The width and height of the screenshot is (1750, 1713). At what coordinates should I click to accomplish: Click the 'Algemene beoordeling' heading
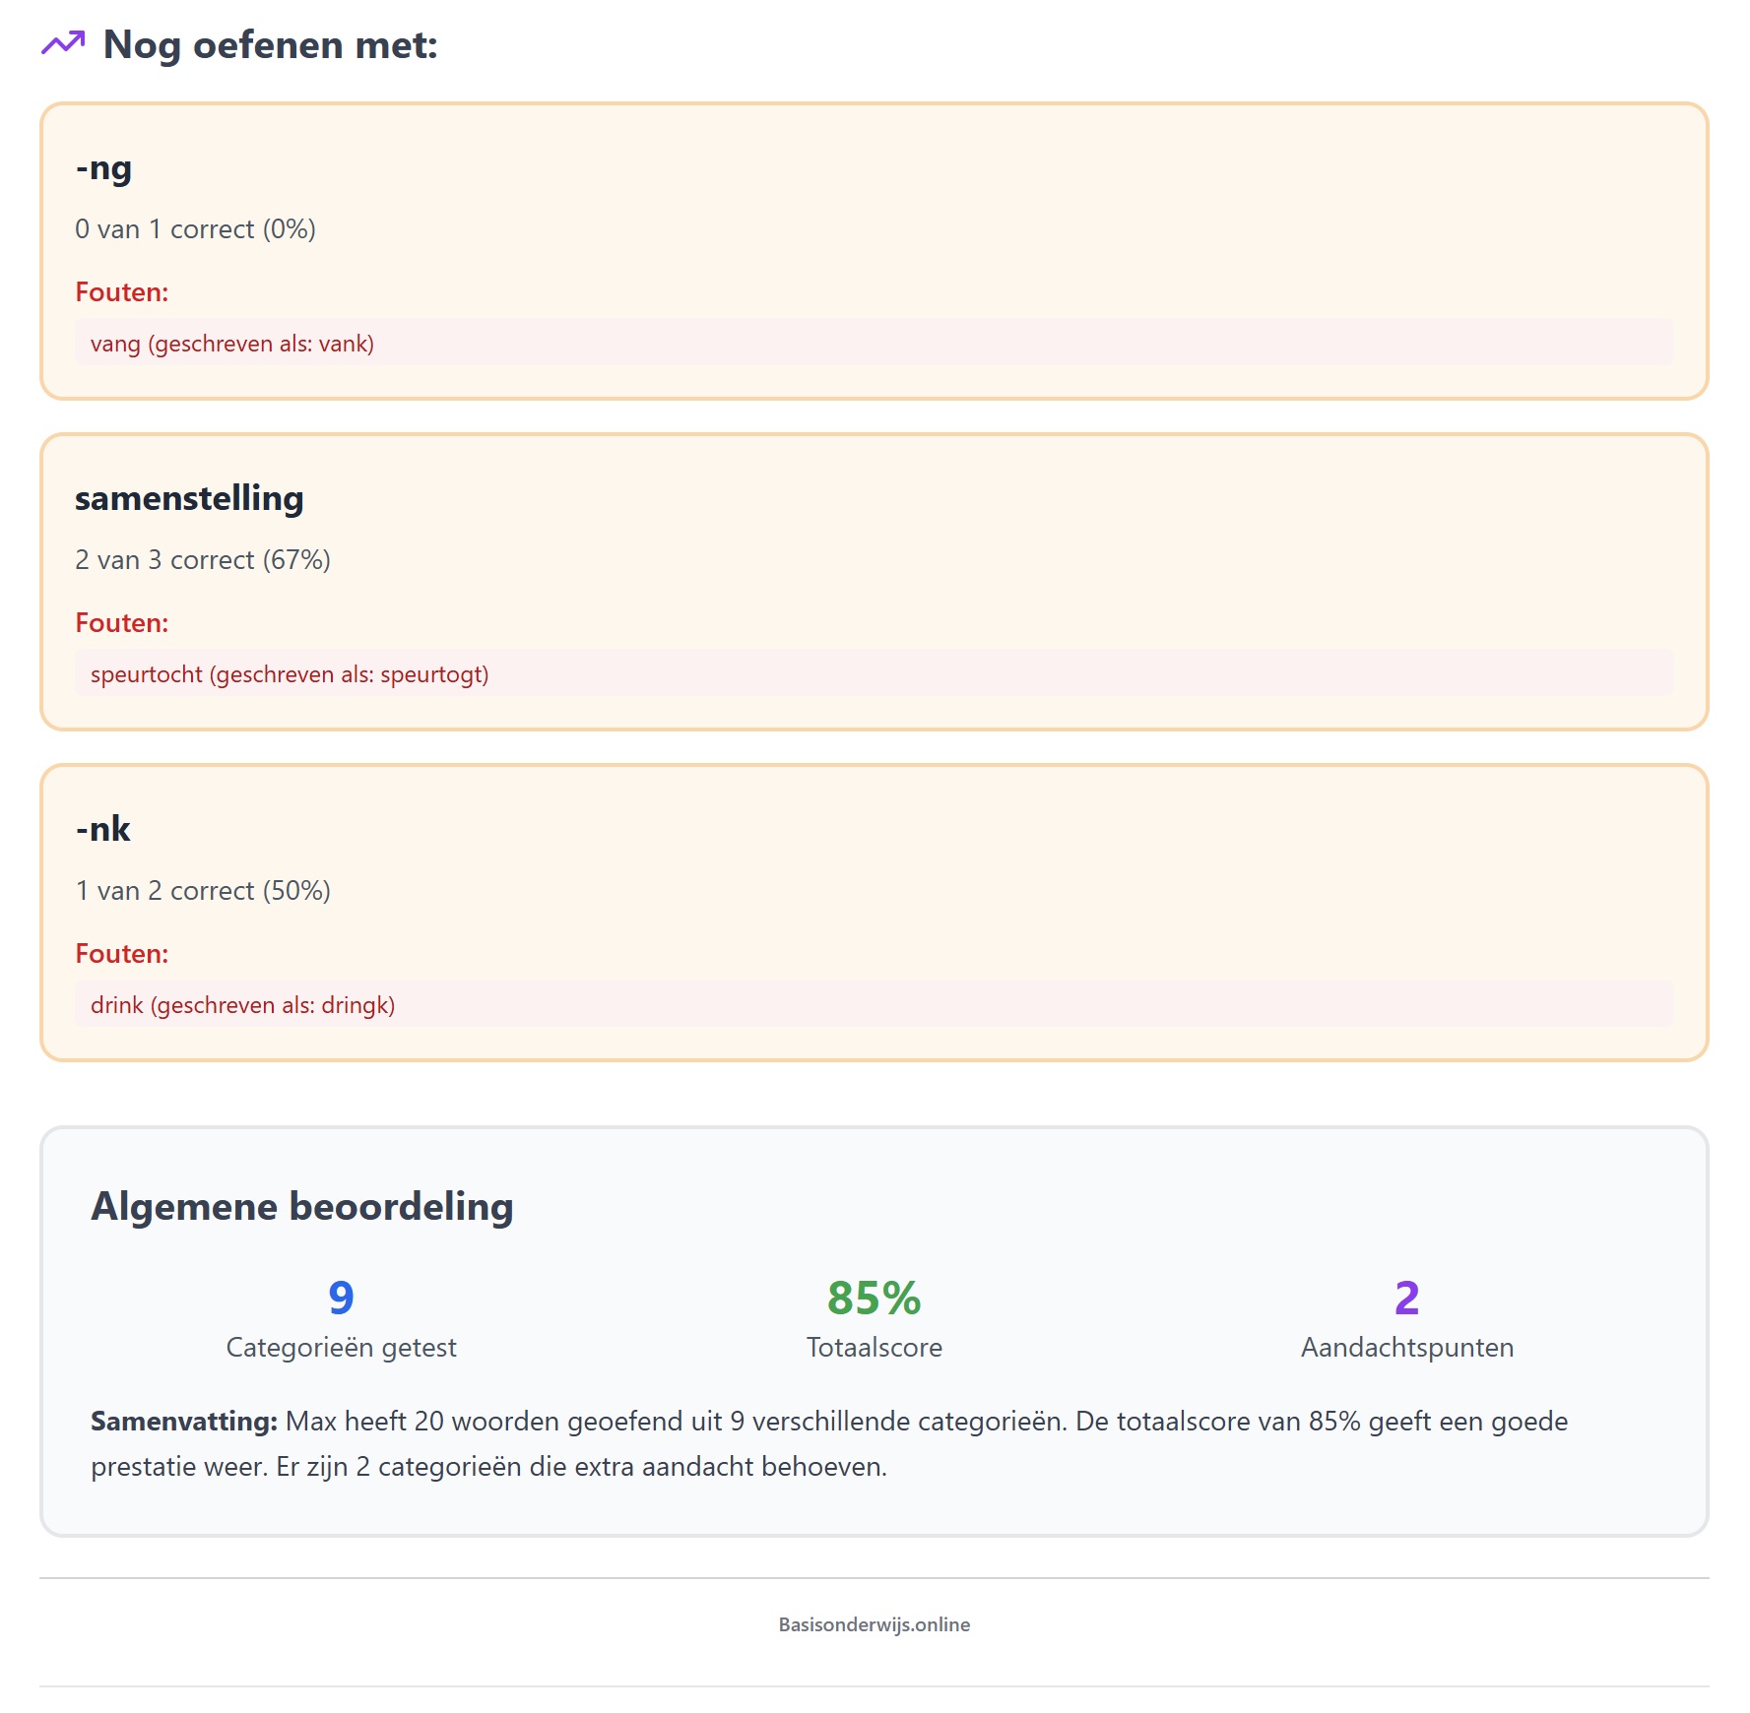[302, 1207]
